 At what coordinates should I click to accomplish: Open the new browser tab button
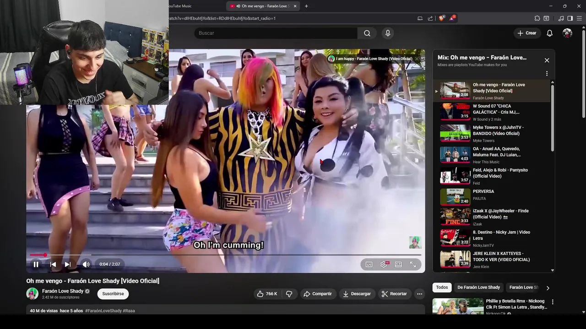pyautogui.click(x=306, y=6)
